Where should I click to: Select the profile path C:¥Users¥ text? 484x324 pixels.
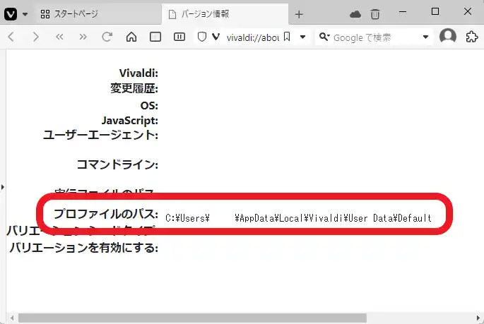(x=188, y=218)
